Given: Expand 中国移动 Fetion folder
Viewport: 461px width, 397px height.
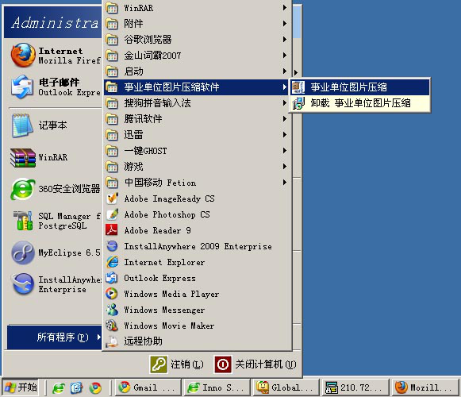Looking at the screenshot, I should pos(197,183).
